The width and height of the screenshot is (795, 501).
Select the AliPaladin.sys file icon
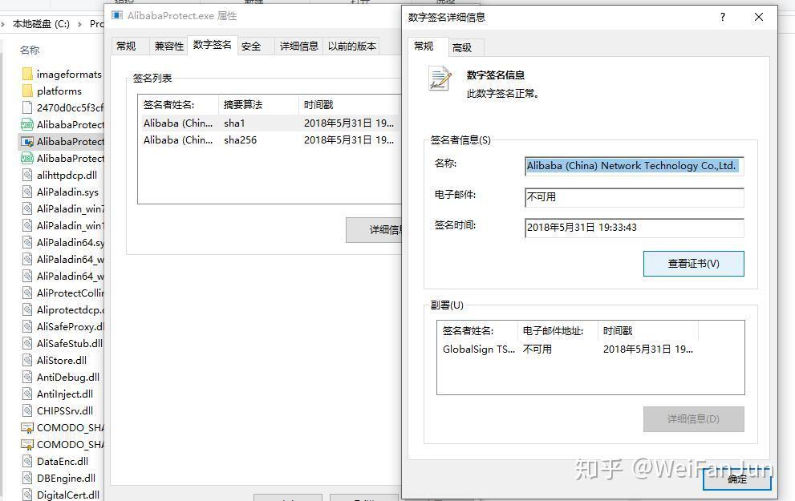tap(27, 192)
